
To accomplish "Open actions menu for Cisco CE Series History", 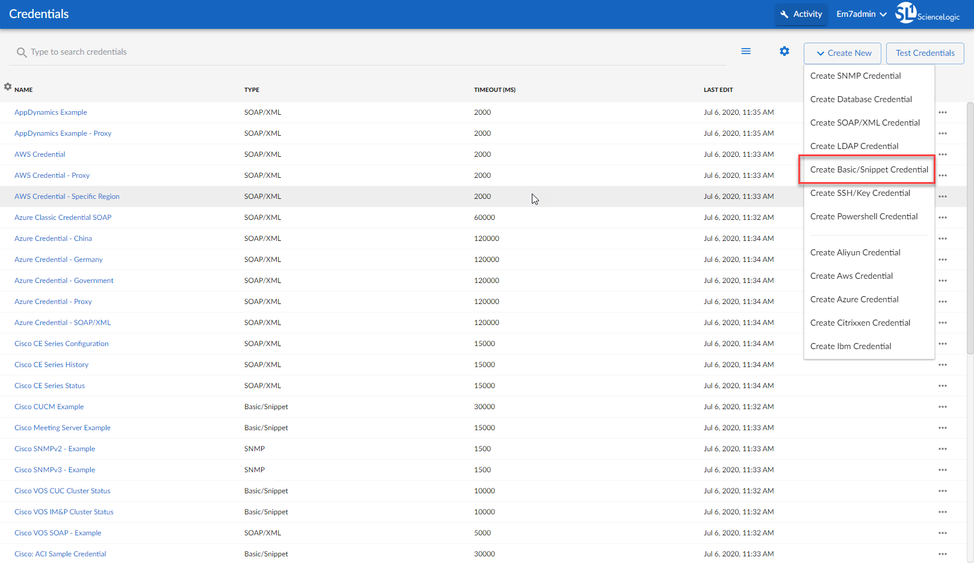I will pos(943,365).
